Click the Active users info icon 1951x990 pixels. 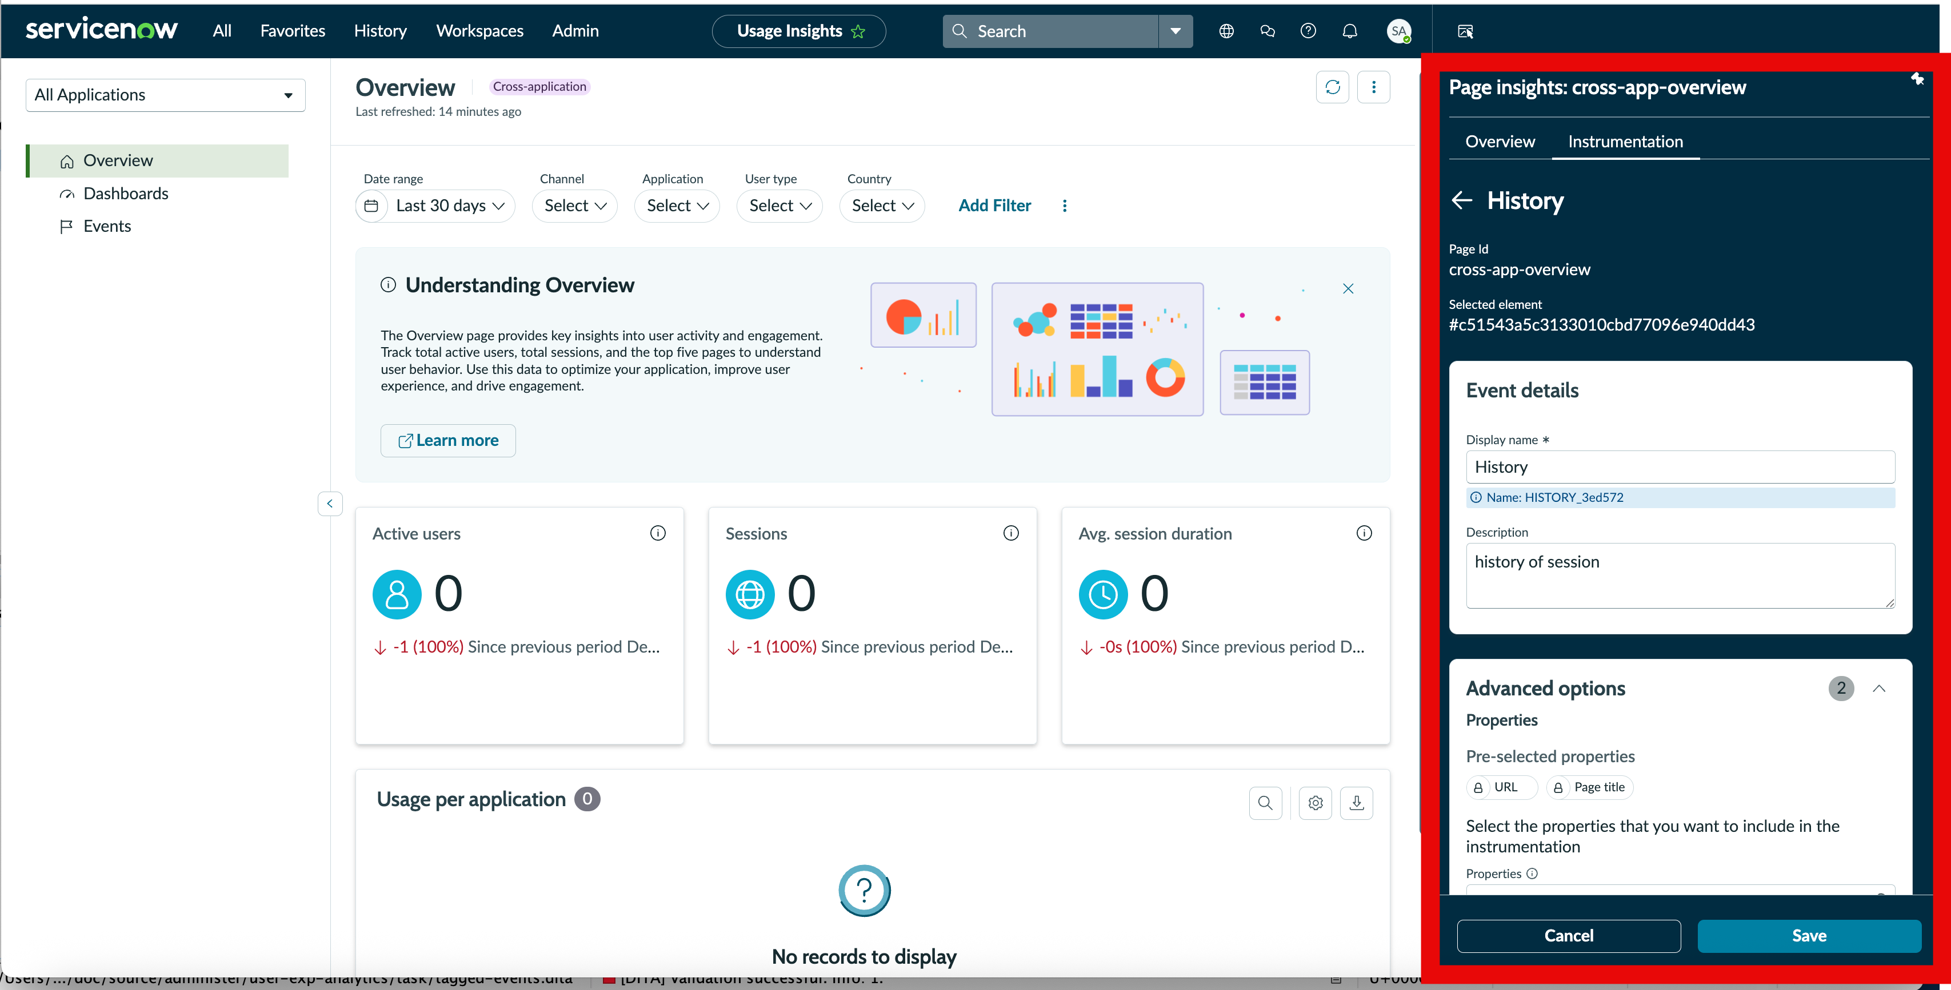(658, 533)
